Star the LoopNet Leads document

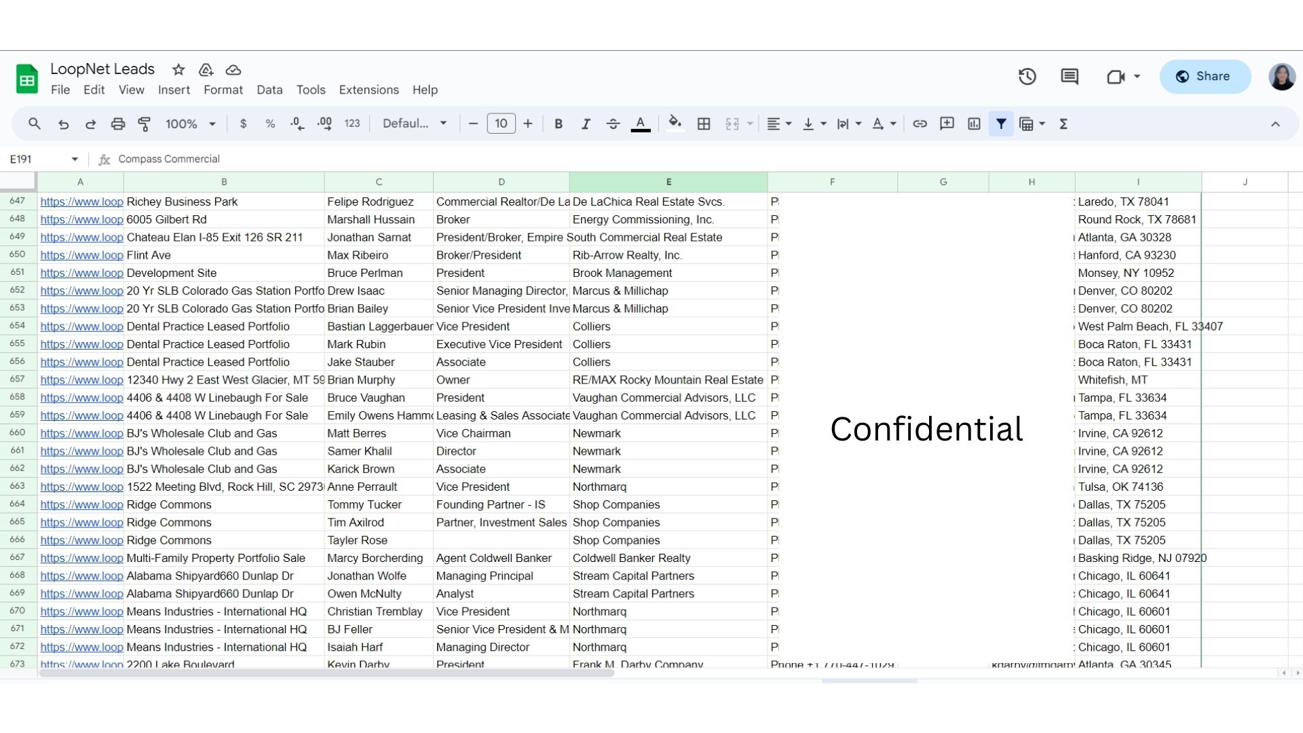point(178,69)
